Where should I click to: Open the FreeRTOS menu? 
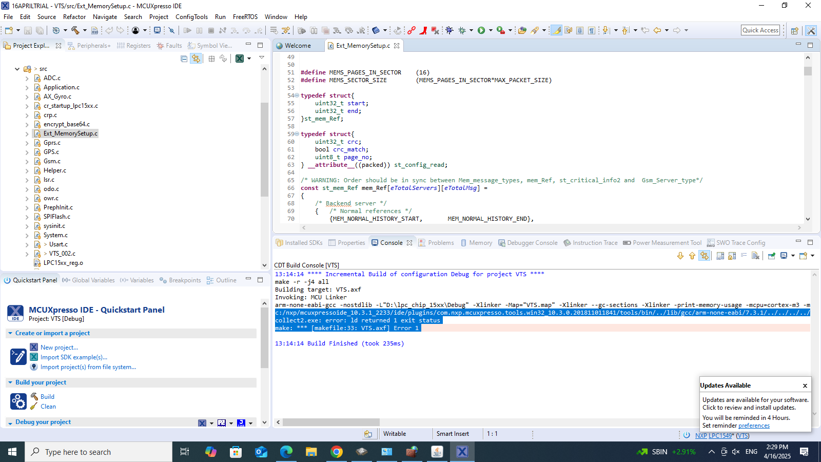tap(245, 17)
